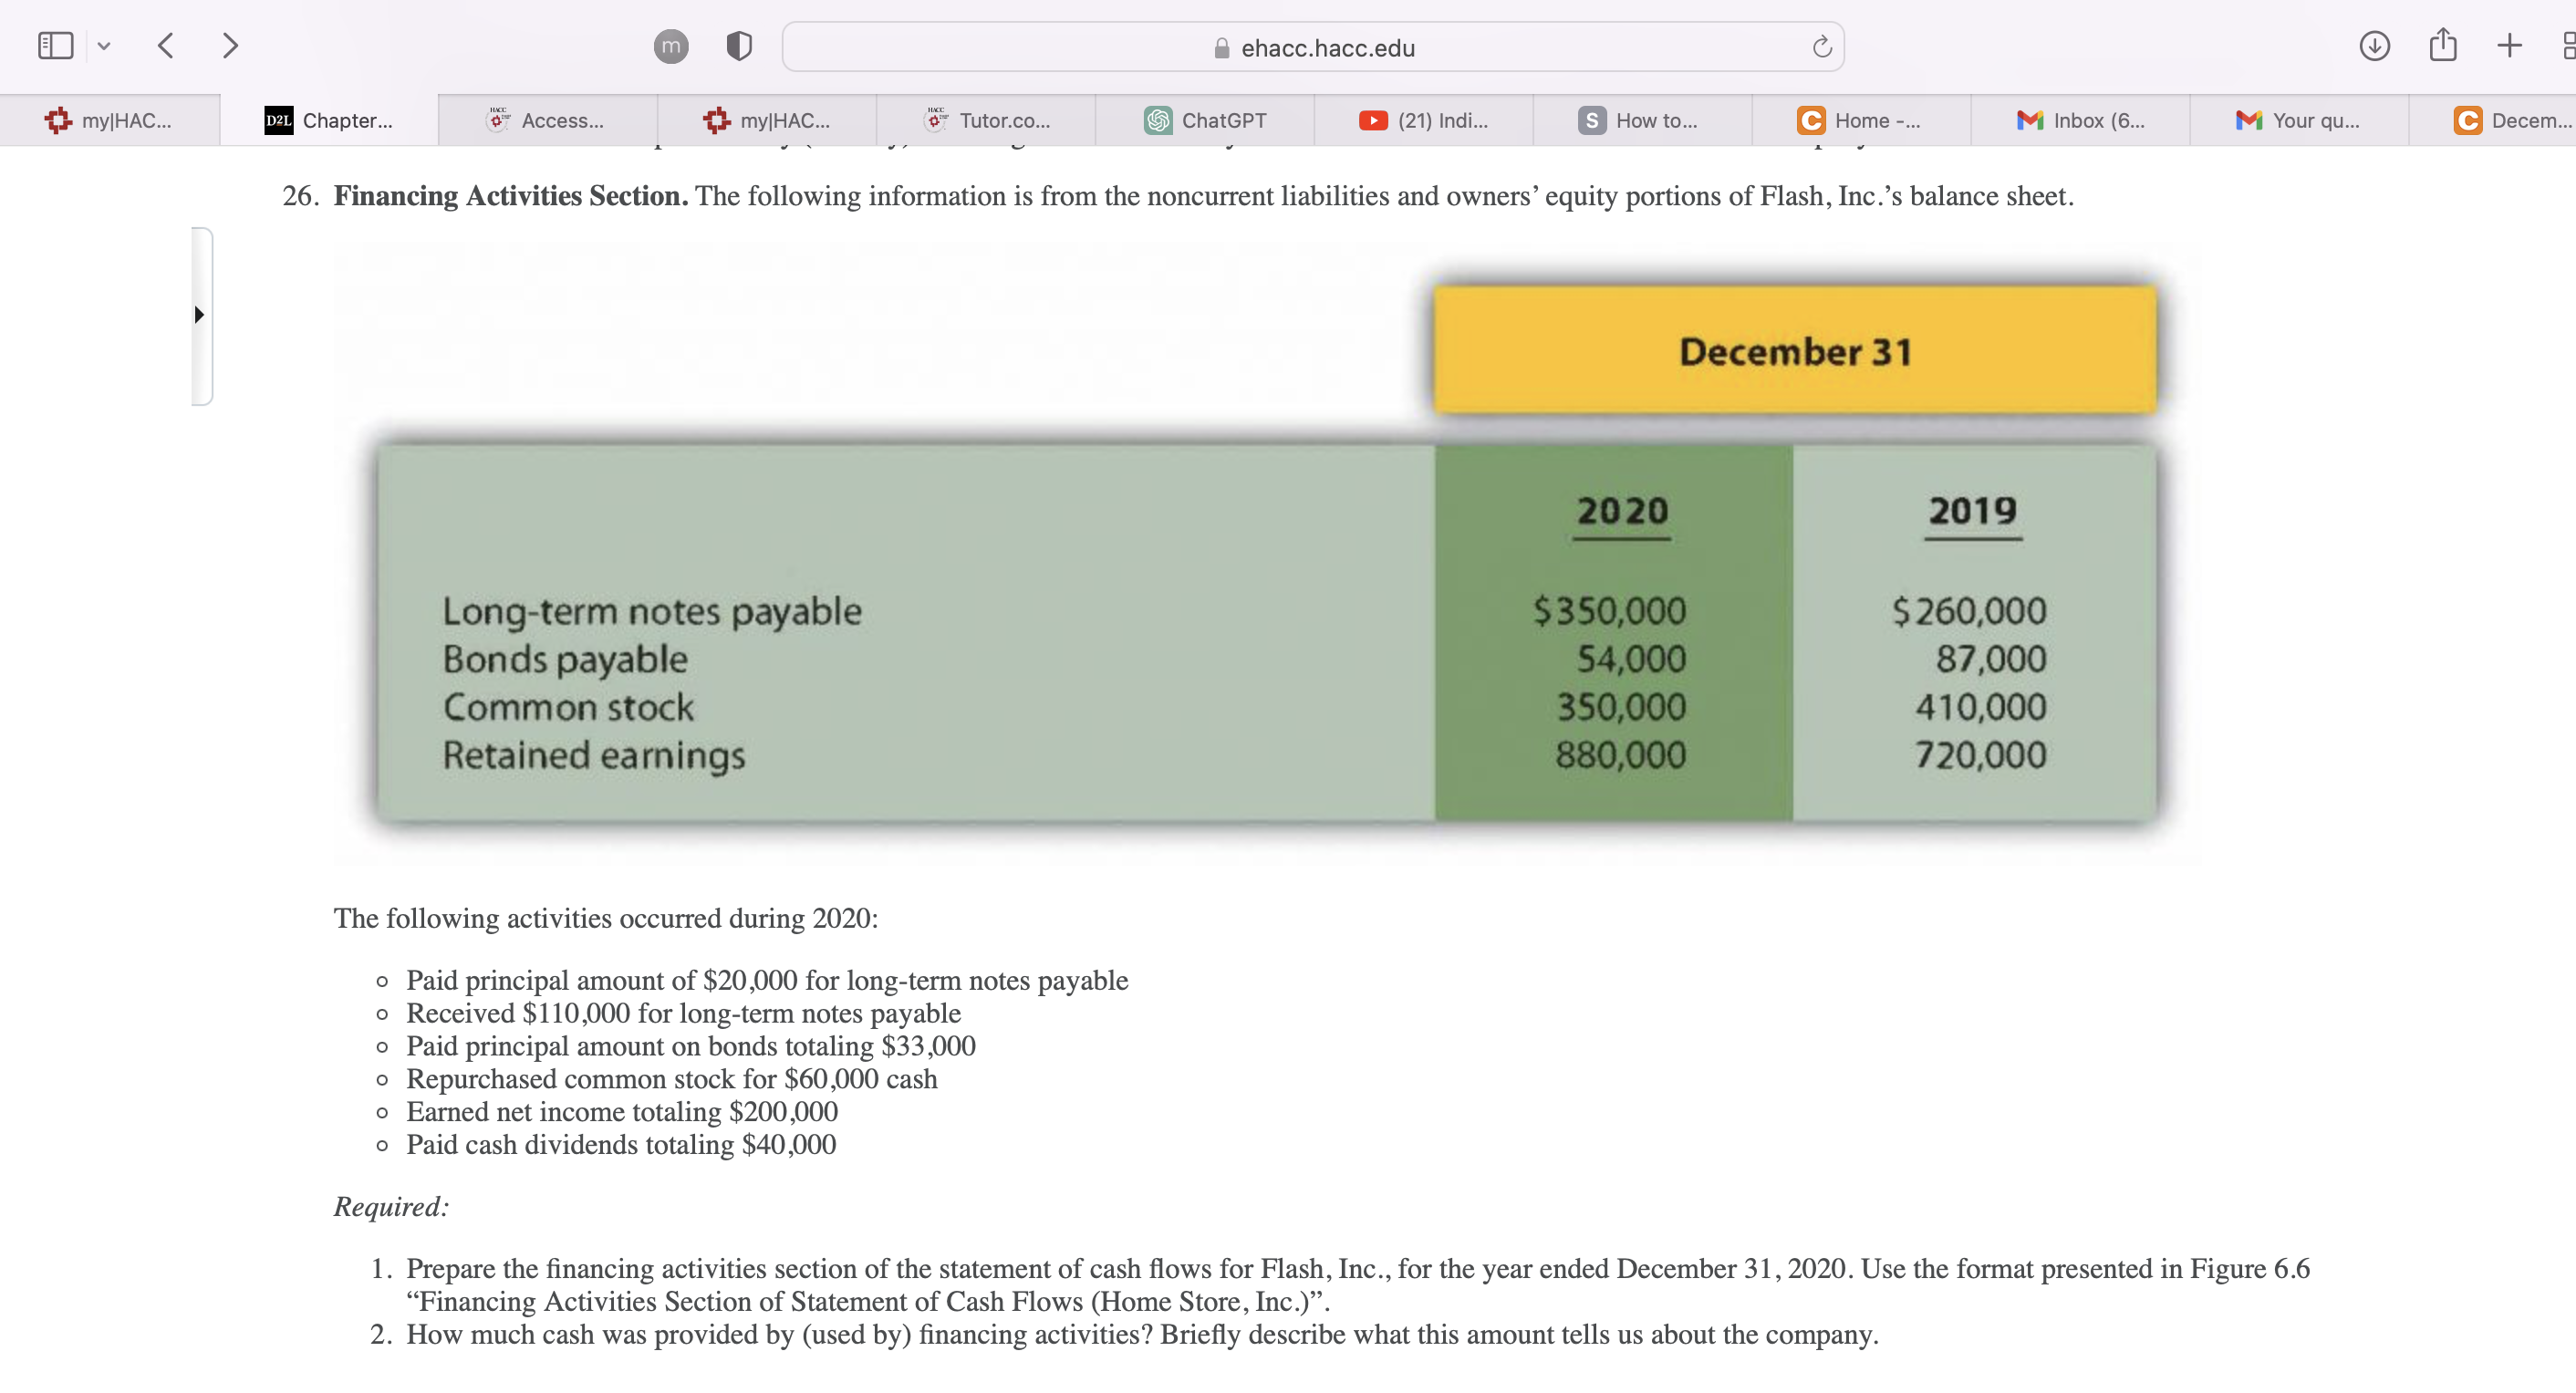Click the round 'm' extension icon
Screen dimensions: 2576x1393
pos(670,46)
